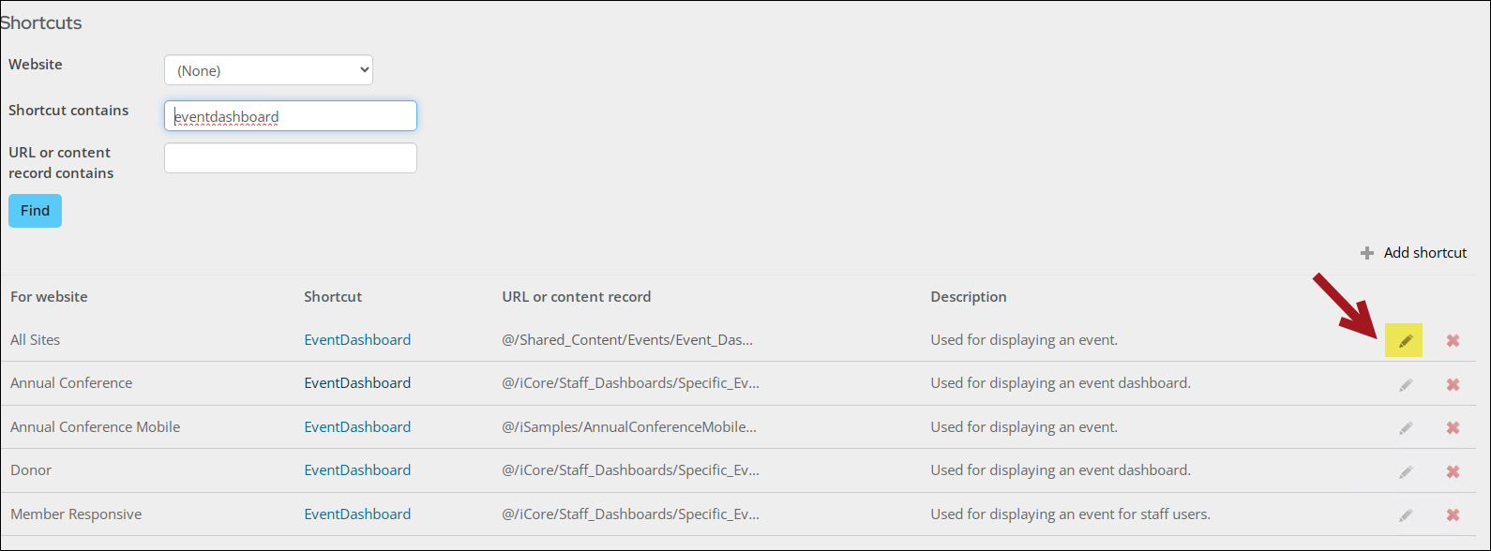The image size is (1491, 551).
Task: Focus the Shortcut contains text field
Action: click(291, 116)
